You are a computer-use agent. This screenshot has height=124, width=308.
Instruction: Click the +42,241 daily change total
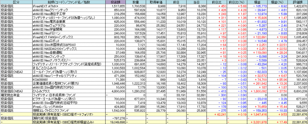217,114
